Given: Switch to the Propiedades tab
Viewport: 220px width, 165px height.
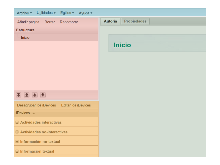Looking at the screenshot, I should 135,21.
